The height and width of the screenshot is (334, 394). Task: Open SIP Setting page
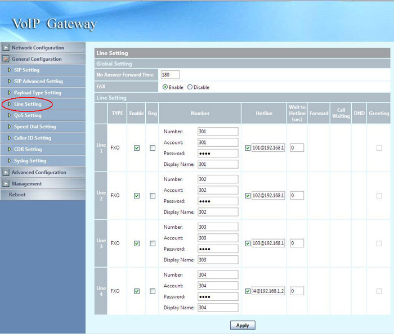pyautogui.click(x=26, y=70)
